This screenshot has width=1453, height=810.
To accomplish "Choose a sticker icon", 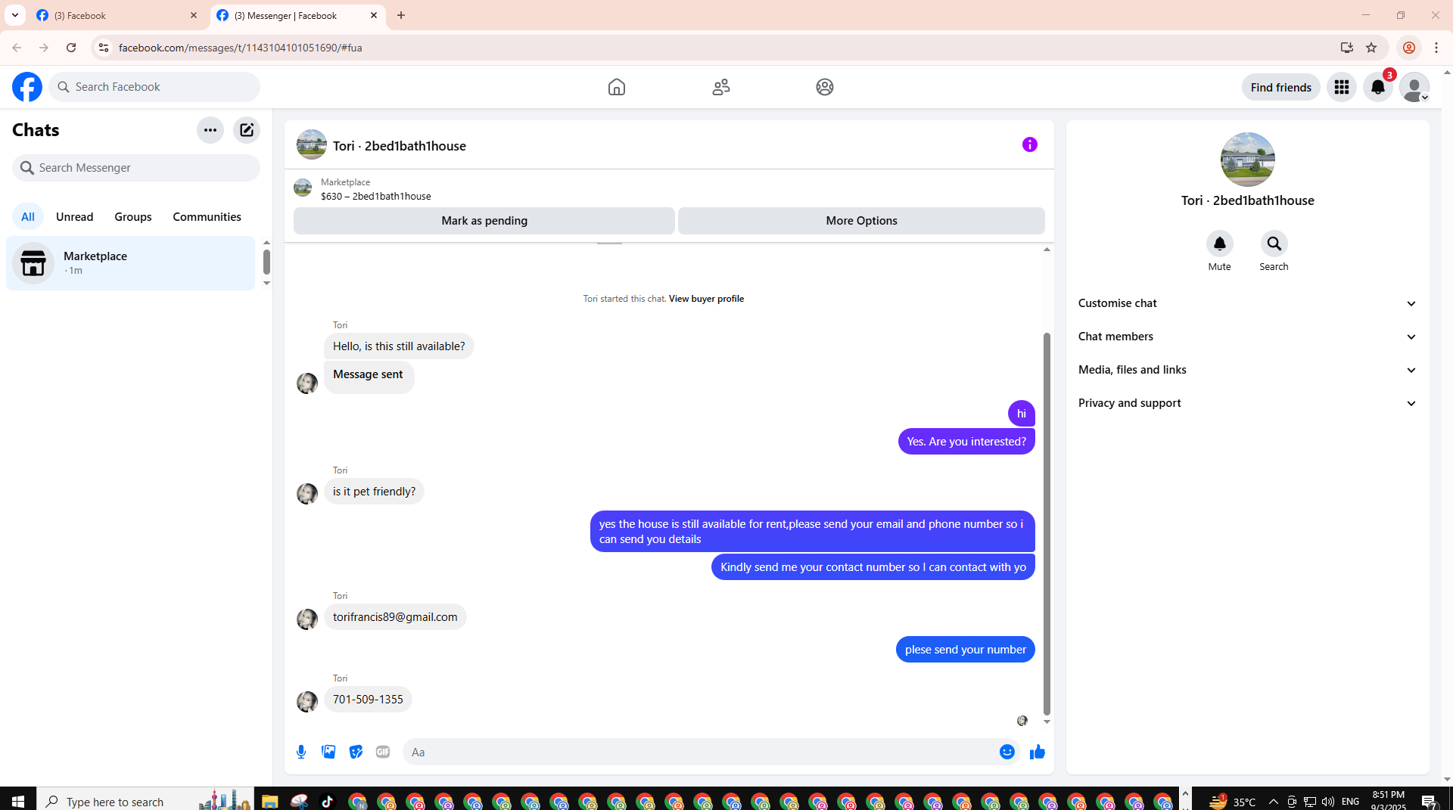I will point(356,752).
